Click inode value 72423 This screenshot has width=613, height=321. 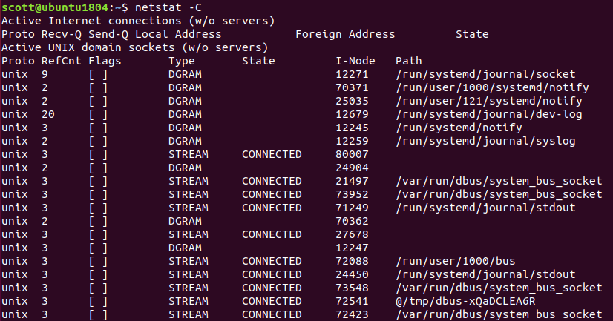[352, 314]
